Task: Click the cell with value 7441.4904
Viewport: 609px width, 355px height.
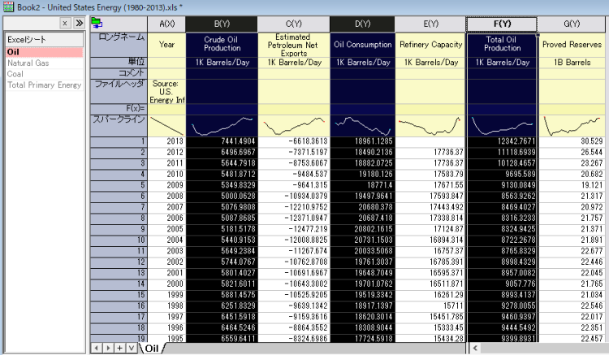Action: coord(222,141)
